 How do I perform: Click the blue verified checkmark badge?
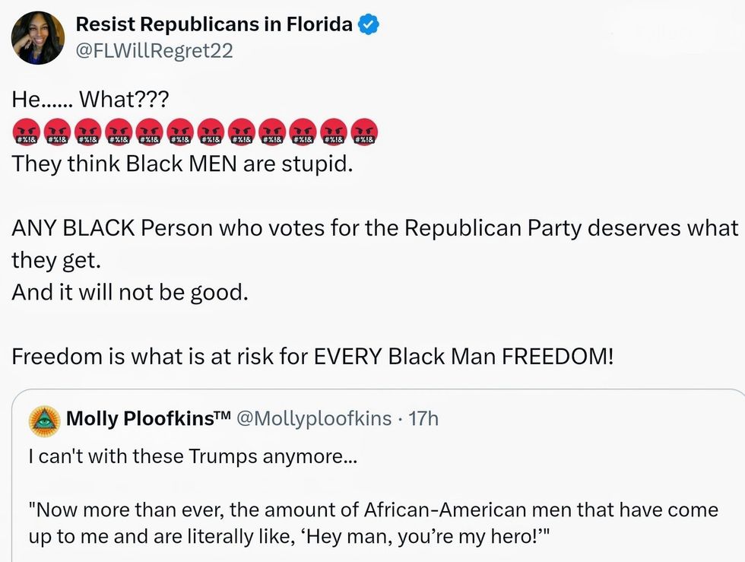369,24
